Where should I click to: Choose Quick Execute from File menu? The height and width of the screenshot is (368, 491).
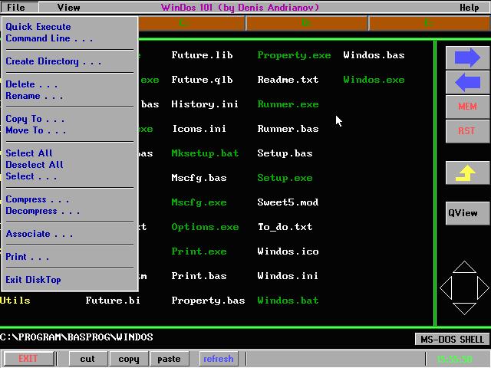pos(38,27)
